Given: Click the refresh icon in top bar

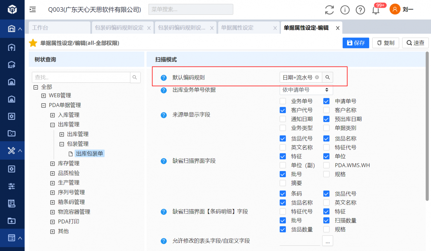Looking at the screenshot, I should (x=329, y=10).
